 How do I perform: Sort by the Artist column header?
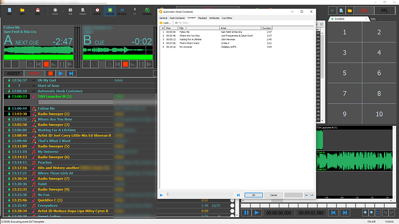240,28
